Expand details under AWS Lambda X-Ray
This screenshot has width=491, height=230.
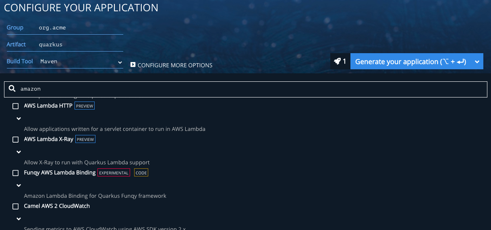coord(19,152)
